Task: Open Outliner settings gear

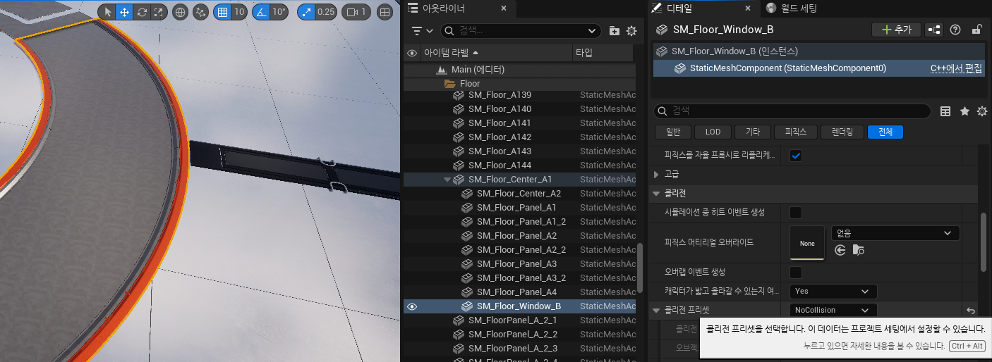Action: point(631,31)
